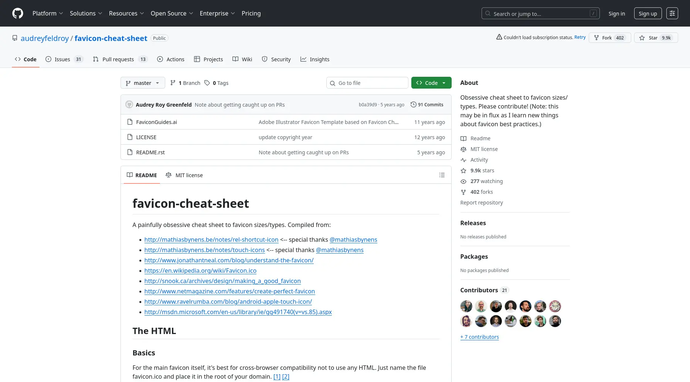Image resolution: width=690 pixels, height=382 pixels.
Task: Click the Go to file field
Action: pos(367,83)
